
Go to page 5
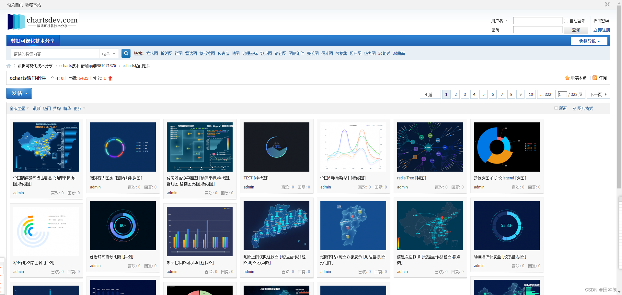tap(483, 94)
